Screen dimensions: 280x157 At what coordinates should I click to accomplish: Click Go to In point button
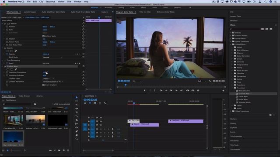(x=161, y=90)
